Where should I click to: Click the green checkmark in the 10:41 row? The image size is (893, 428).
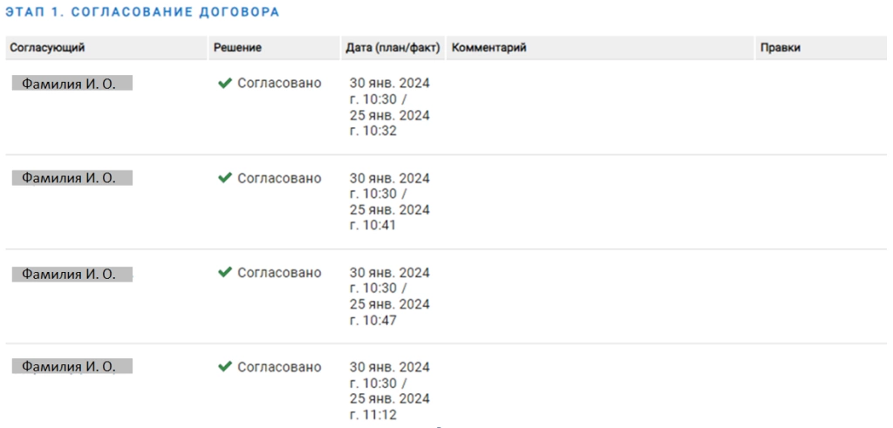[x=224, y=178]
